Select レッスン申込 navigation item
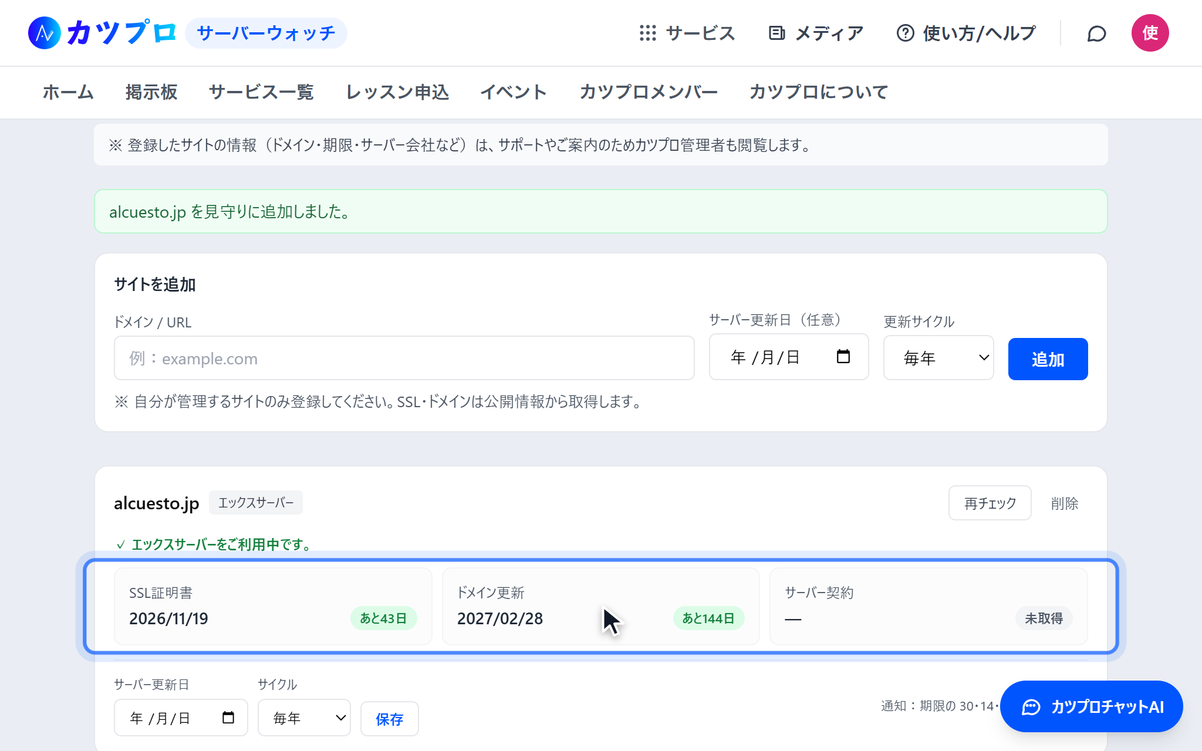This screenshot has width=1202, height=751. [x=397, y=92]
